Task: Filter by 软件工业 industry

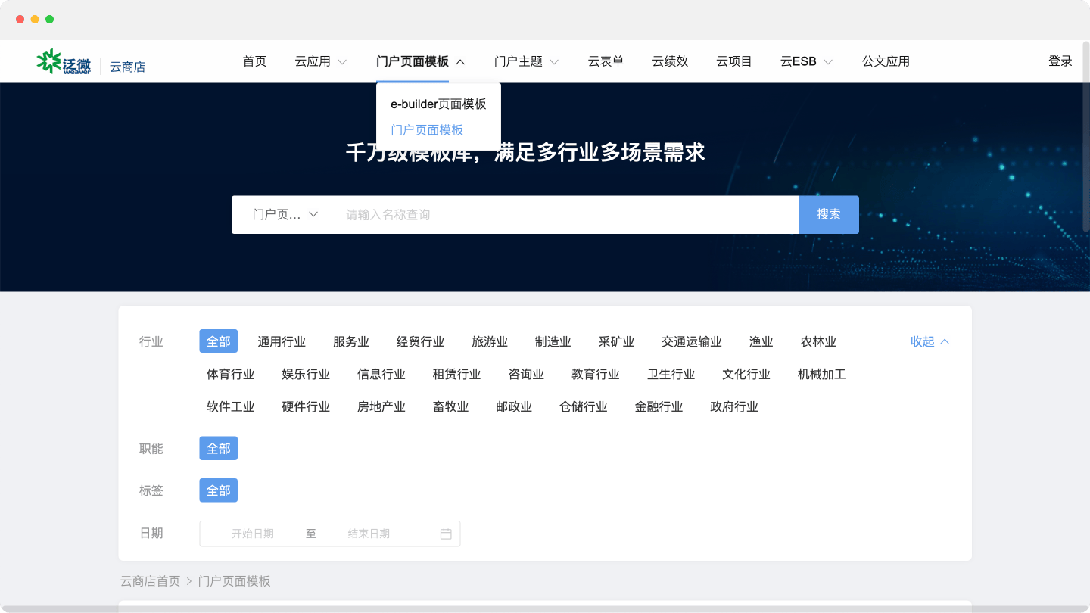Action: click(x=231, y=407)
